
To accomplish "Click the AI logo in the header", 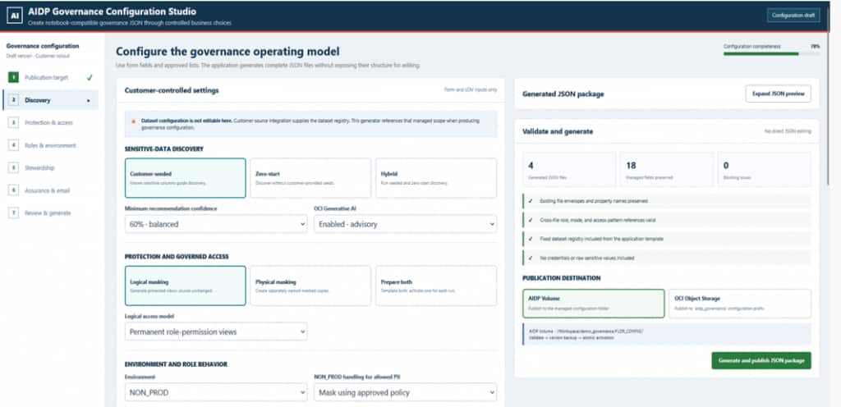I will pos(15,16).
